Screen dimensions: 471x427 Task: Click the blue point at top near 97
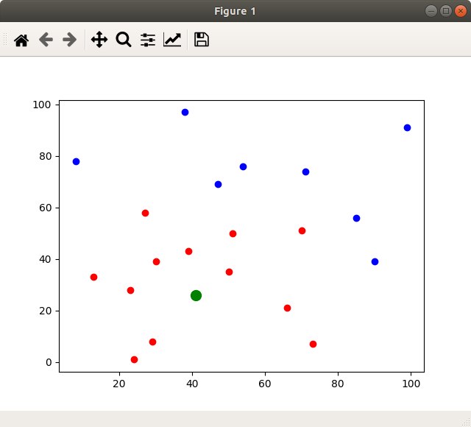click(x=185, y=113)
